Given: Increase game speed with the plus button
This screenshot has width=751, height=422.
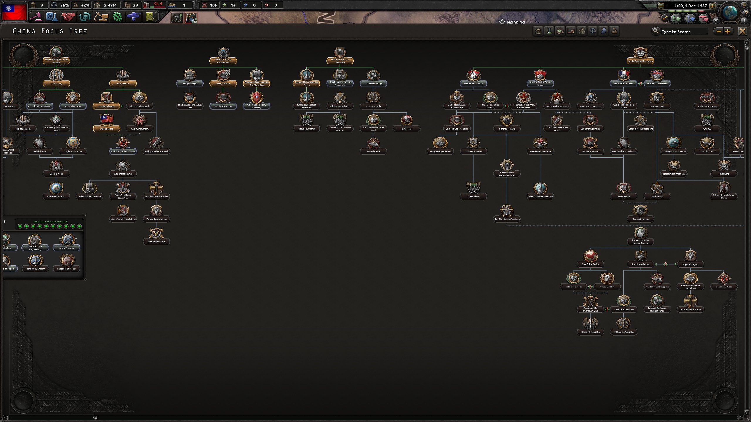Looking at the screenshot, I should (712, 6).
